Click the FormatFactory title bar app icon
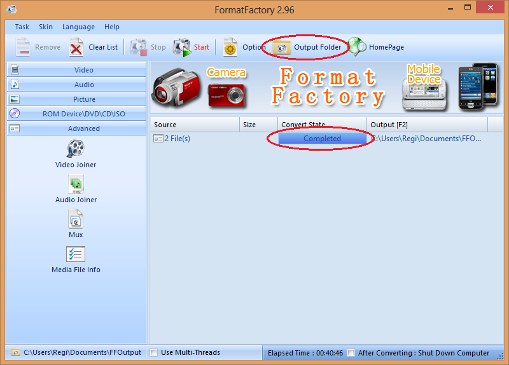509x365 pixels. point(11,10)
